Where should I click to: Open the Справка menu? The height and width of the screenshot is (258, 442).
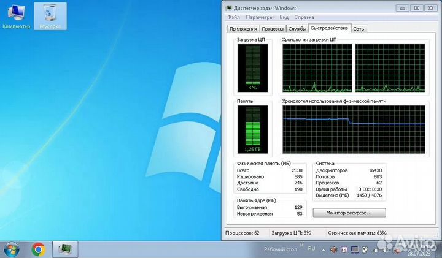[x=304, y=17]
